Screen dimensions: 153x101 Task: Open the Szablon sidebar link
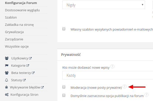pyautogui.click(x=11, y=18)
